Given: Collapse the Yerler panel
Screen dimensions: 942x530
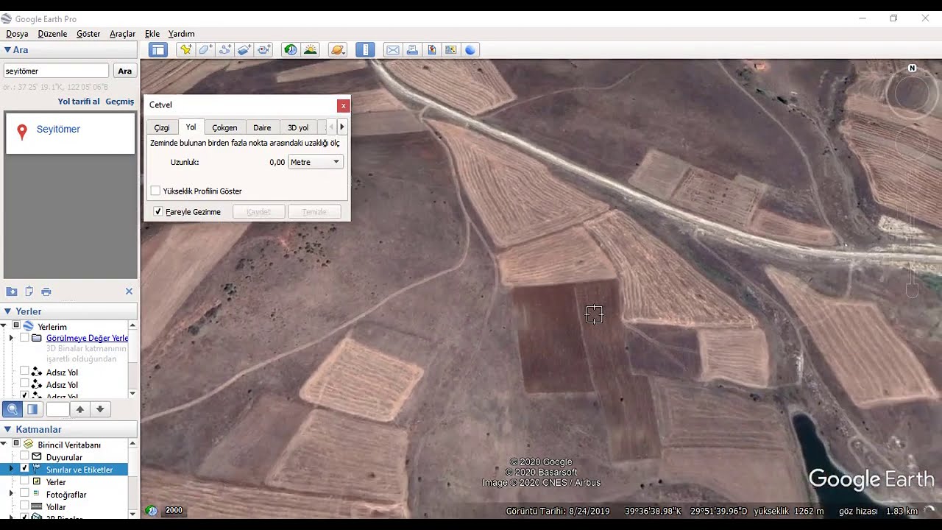Looking at the screenshot, I should 8,311.
